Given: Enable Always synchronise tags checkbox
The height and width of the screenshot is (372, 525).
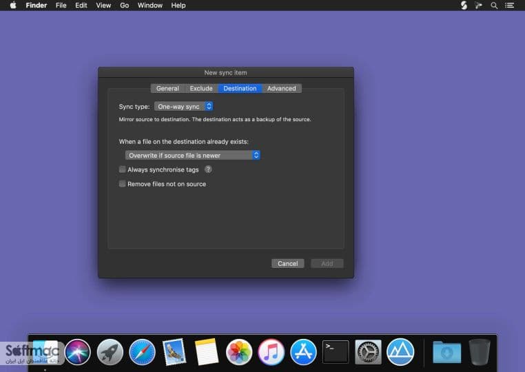Looking at the screenshot, I should (122, 169).
